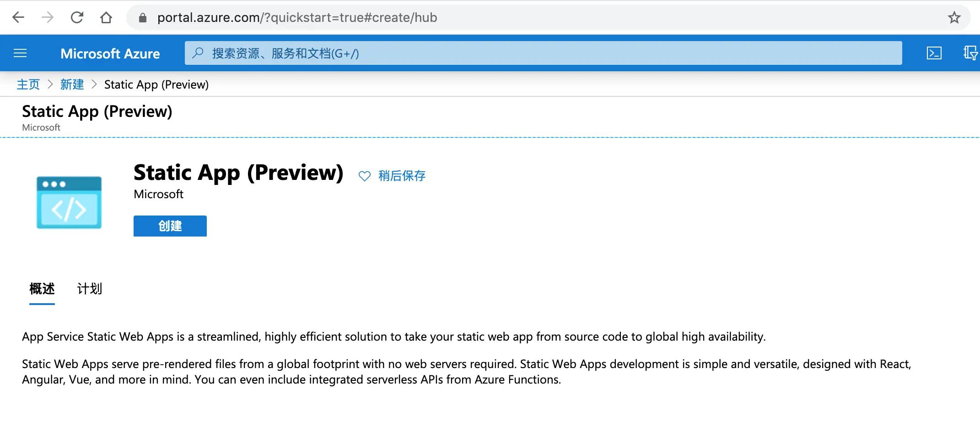Bookmark this page with the star

click(x=954, y=17)
